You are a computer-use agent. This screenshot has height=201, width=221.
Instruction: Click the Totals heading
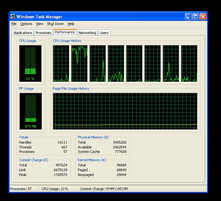[x=24, y=137]
